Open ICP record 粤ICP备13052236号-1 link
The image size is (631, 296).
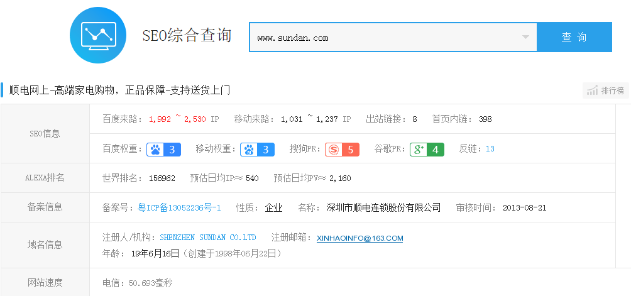click(179, 207)
